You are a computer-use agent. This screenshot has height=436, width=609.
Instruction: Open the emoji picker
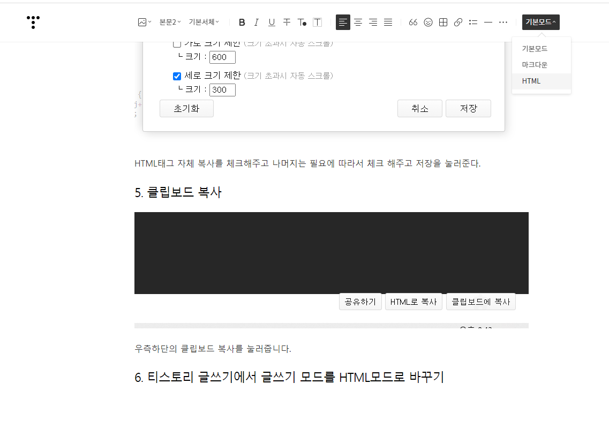pos(428,22)
